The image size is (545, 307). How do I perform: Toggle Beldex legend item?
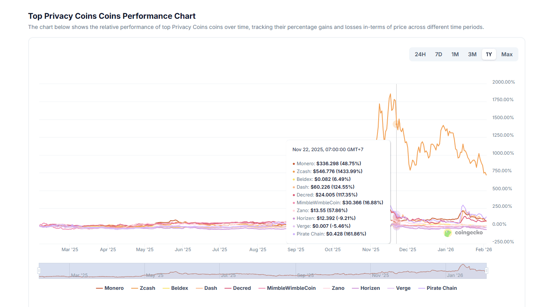(175, 288)
